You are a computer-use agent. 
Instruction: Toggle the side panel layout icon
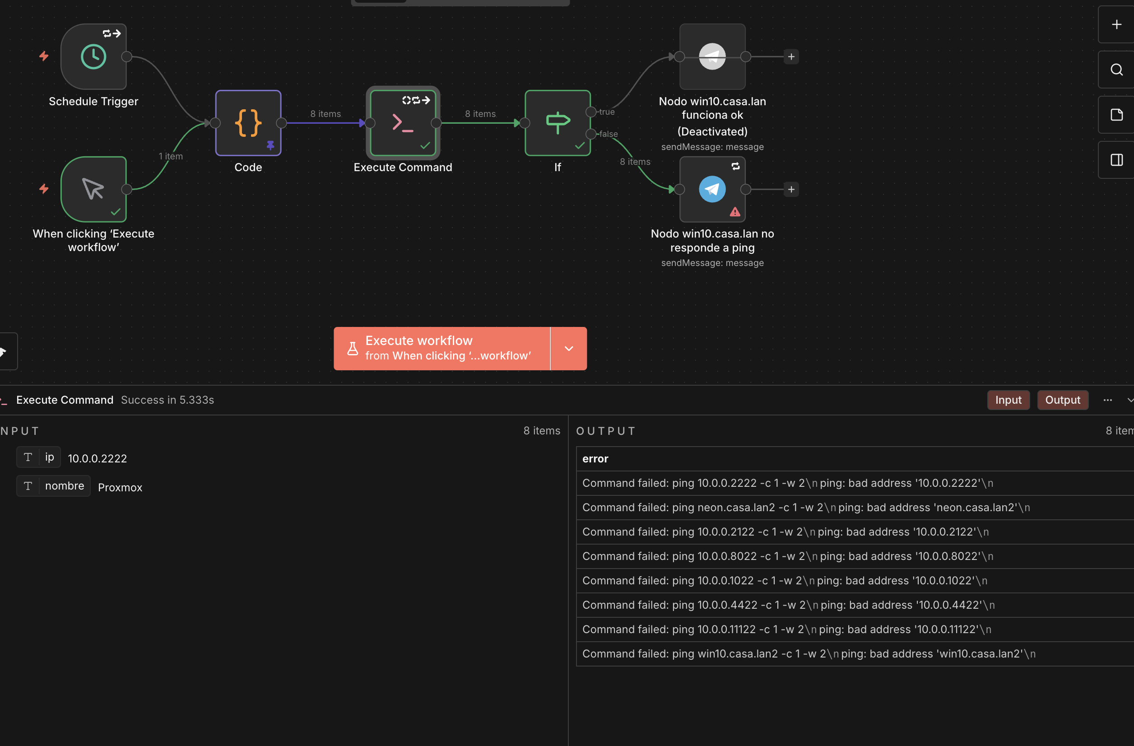click(1116, 160)
